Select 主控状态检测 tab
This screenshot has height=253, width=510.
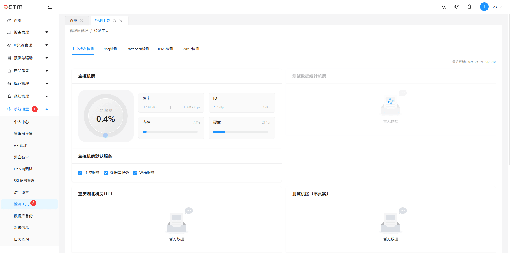83,49
